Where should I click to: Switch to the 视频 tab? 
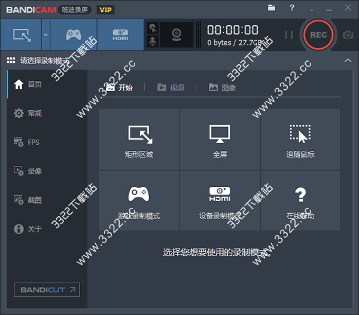[171, 87]
